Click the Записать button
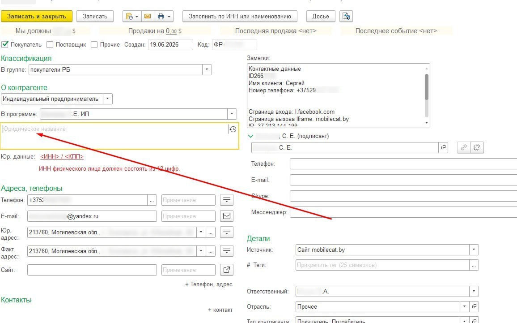The height and width of the screenshot is (323, 517). tap(95, 16)
